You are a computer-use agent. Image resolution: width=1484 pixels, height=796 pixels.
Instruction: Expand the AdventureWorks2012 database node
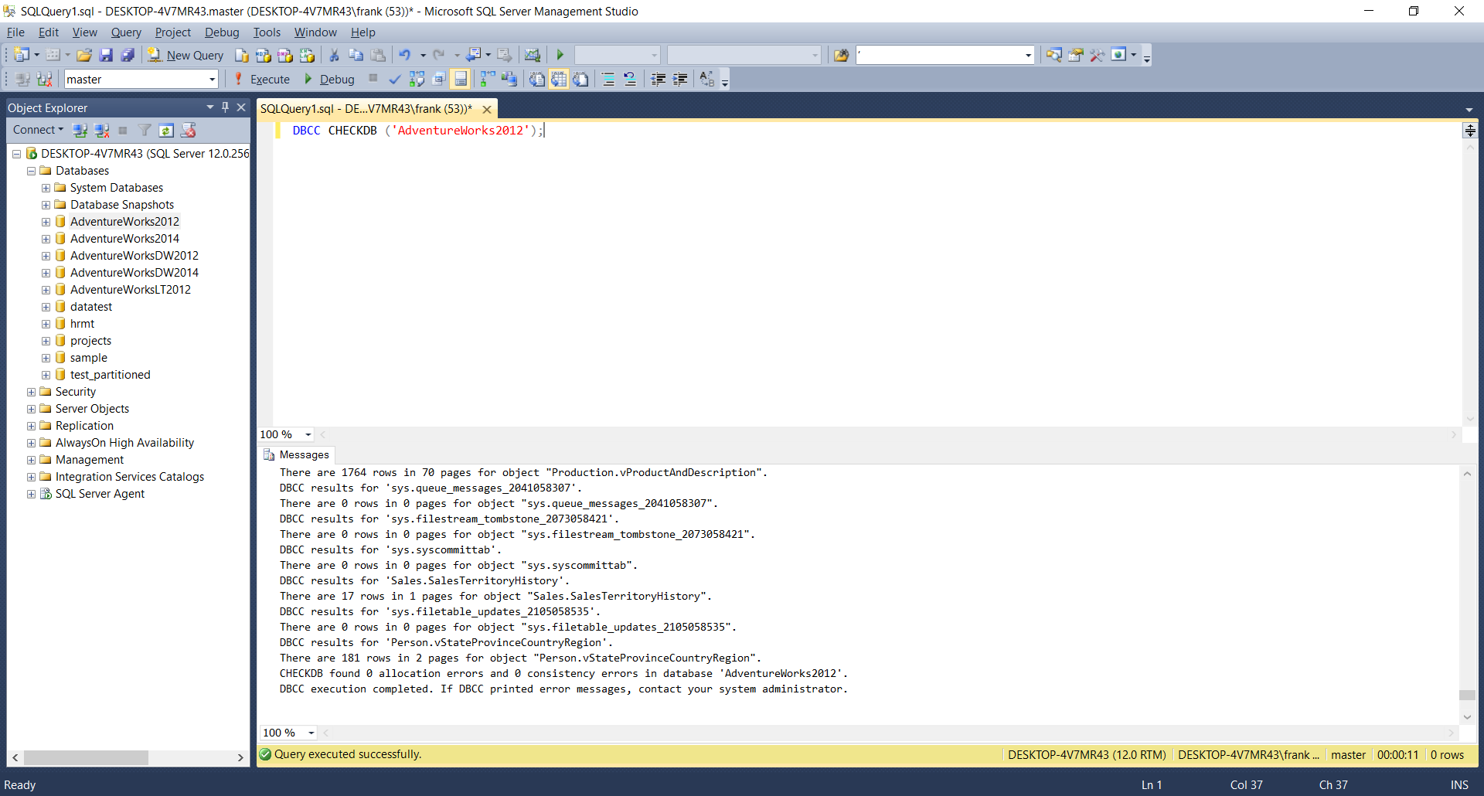[x=46, y=222]
